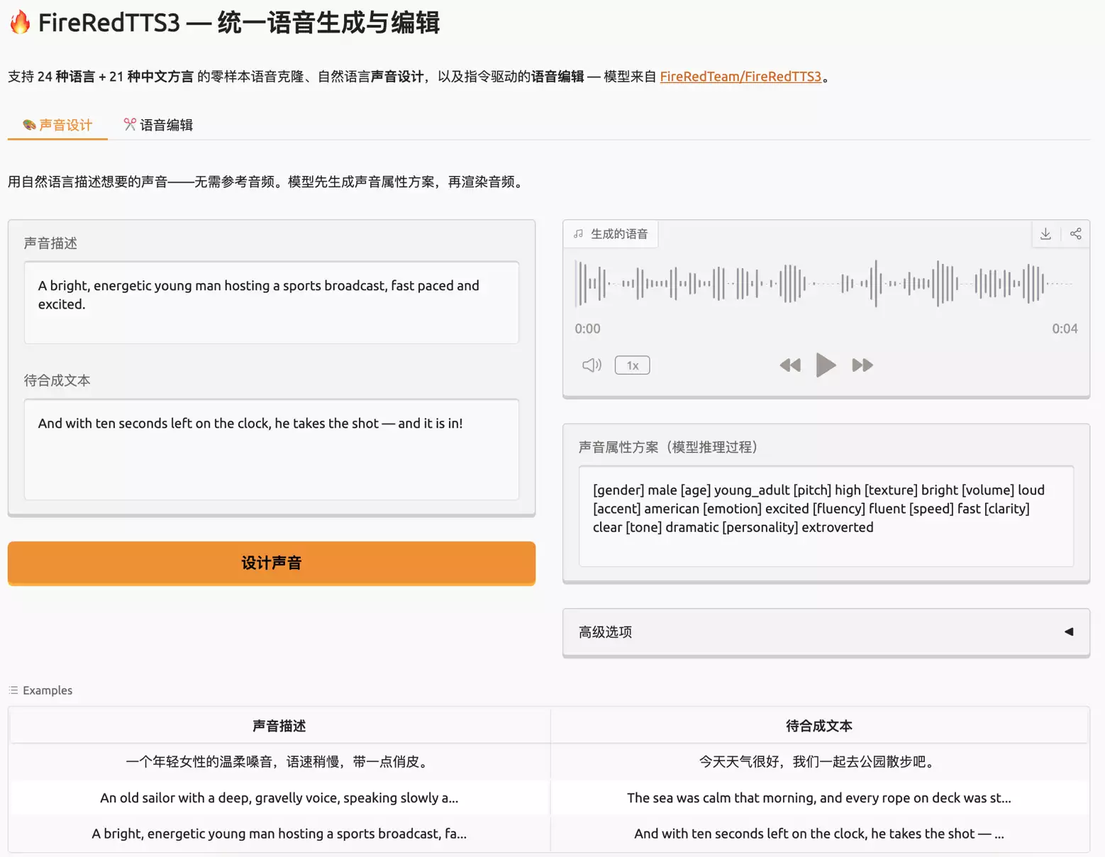Mute the audio volume speaker icon
This screenshot has height=857, width=1105.
pyautogui.click(x=592, y=365)
